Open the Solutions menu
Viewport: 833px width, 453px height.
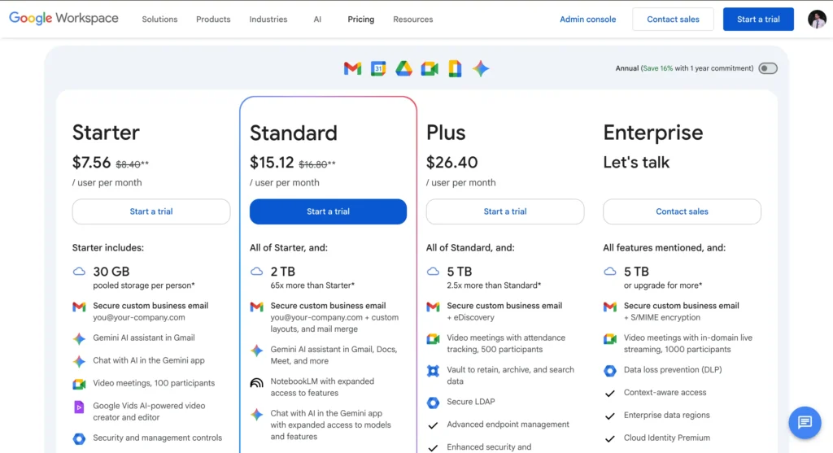click(x=159, y=20)
